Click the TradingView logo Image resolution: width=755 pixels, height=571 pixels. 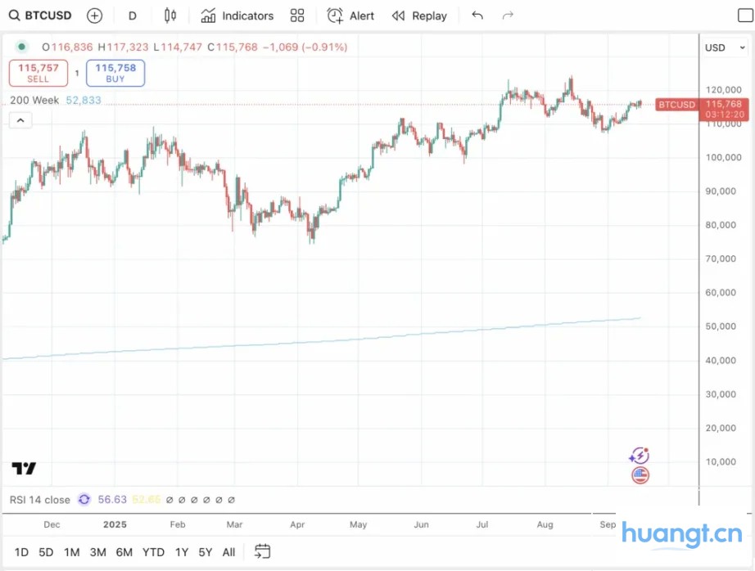pos(24,469)
